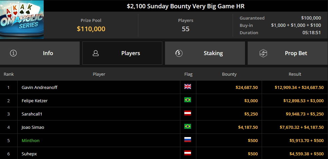Open the Prop Bet tab

click(288, 53)
